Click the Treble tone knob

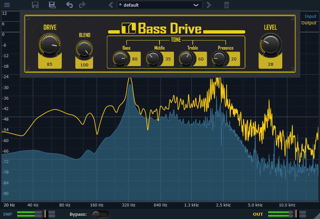click(x=186, y=59)
